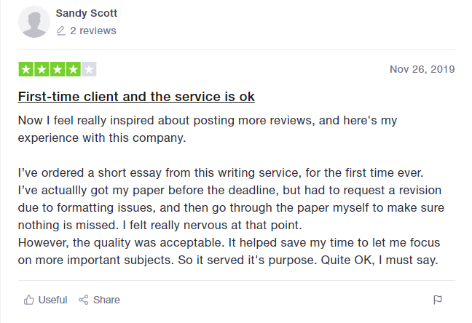This screenshot has height=323, width=472.
Task: Click the line 'I've ordered a short essay'
Action: click(x=221, y=173)
